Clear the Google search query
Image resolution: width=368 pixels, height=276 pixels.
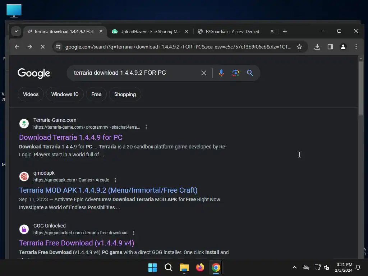[x=204, y=73]
